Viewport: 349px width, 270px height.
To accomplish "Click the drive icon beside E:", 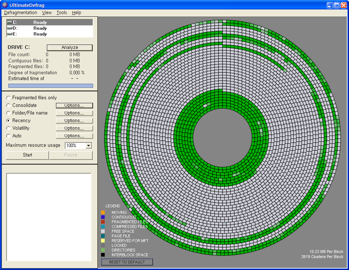I will tap(9, 34).
